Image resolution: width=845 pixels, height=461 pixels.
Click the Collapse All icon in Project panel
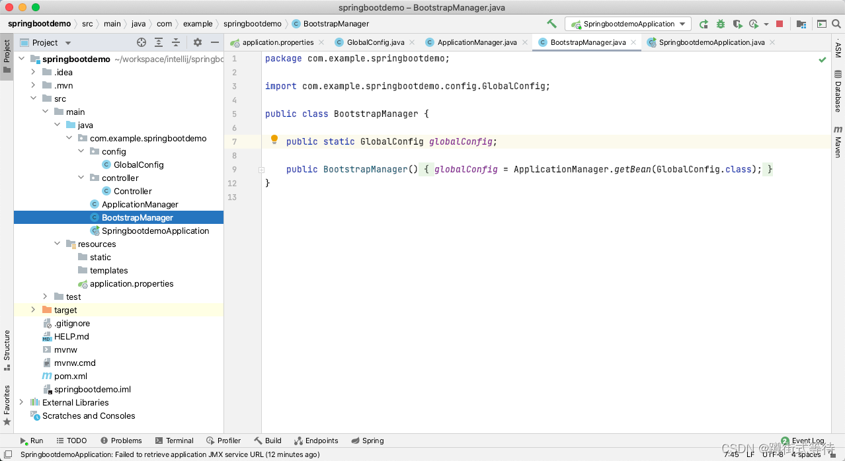point(176,42)
